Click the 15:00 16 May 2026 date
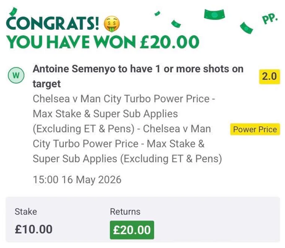The height and width of the screenshot is (248, 285). click(x=77, y=179)
